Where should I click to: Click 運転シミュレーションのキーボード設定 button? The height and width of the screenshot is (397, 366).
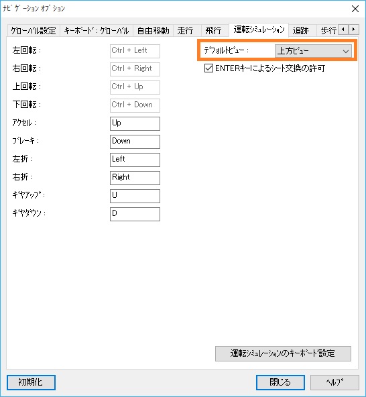click(x=283, y=353)
